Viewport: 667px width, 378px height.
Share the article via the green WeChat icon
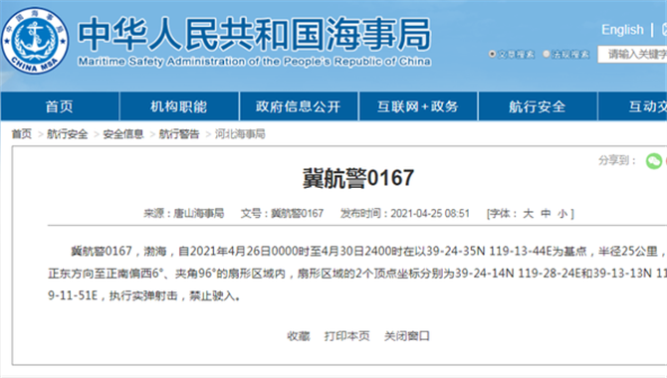coord(654,161)
